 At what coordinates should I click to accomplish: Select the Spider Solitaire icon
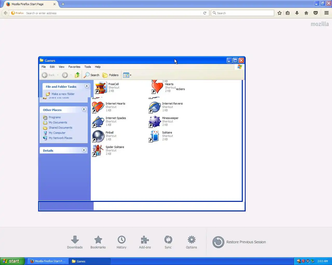click(x=98, y=151)
